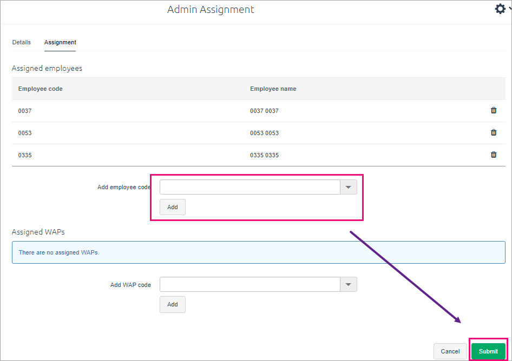Select the employee name 0053 0053 cell
Viewport: 512px width, 361px height.
point(265,133)
